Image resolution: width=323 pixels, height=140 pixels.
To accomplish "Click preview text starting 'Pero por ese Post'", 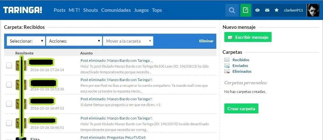I will point(144,88).
